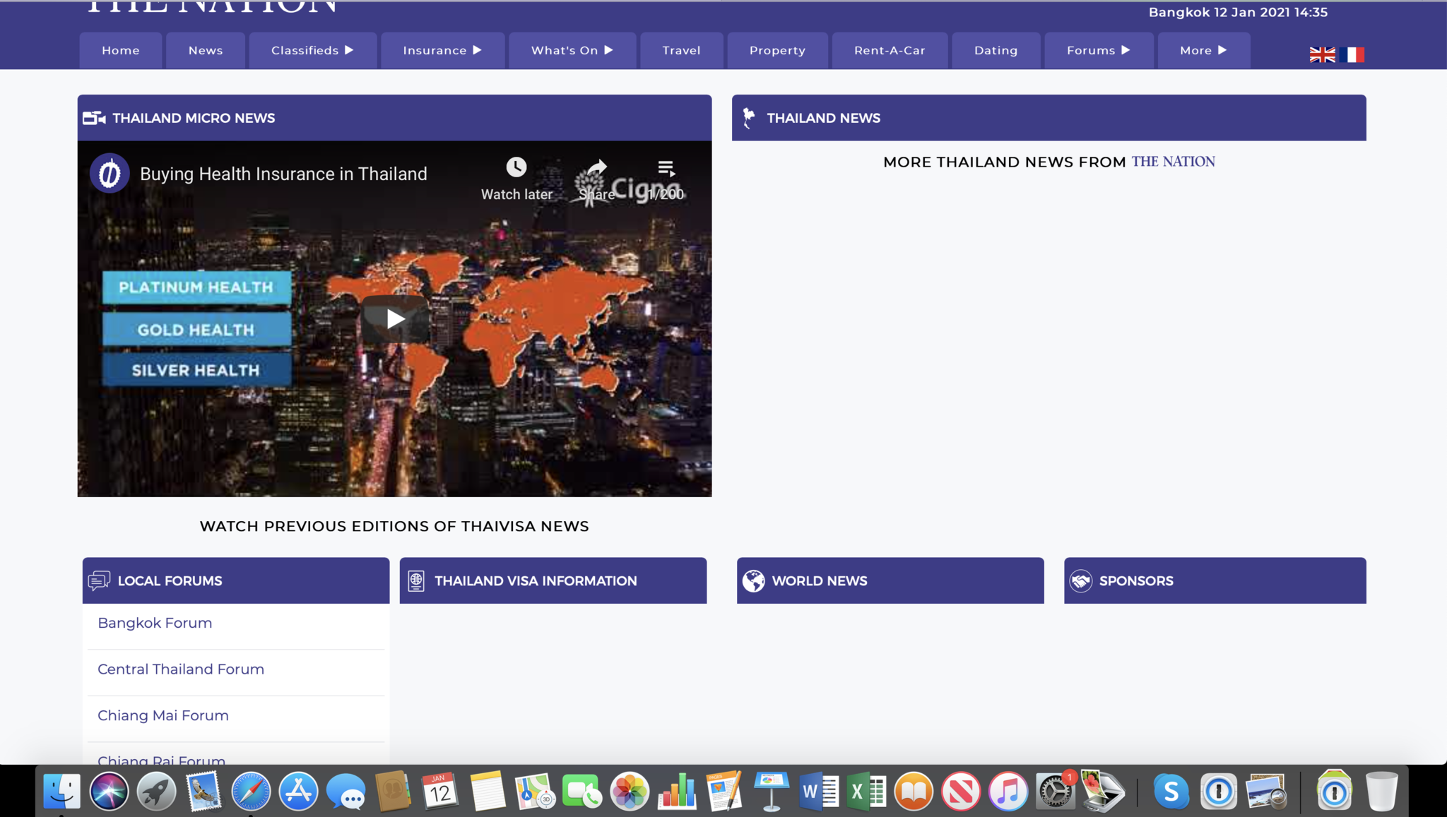The height and width of the screenshot is (817, 1447).
Task: Open Messages from the Dock
Action: click(x=345, y=792)
